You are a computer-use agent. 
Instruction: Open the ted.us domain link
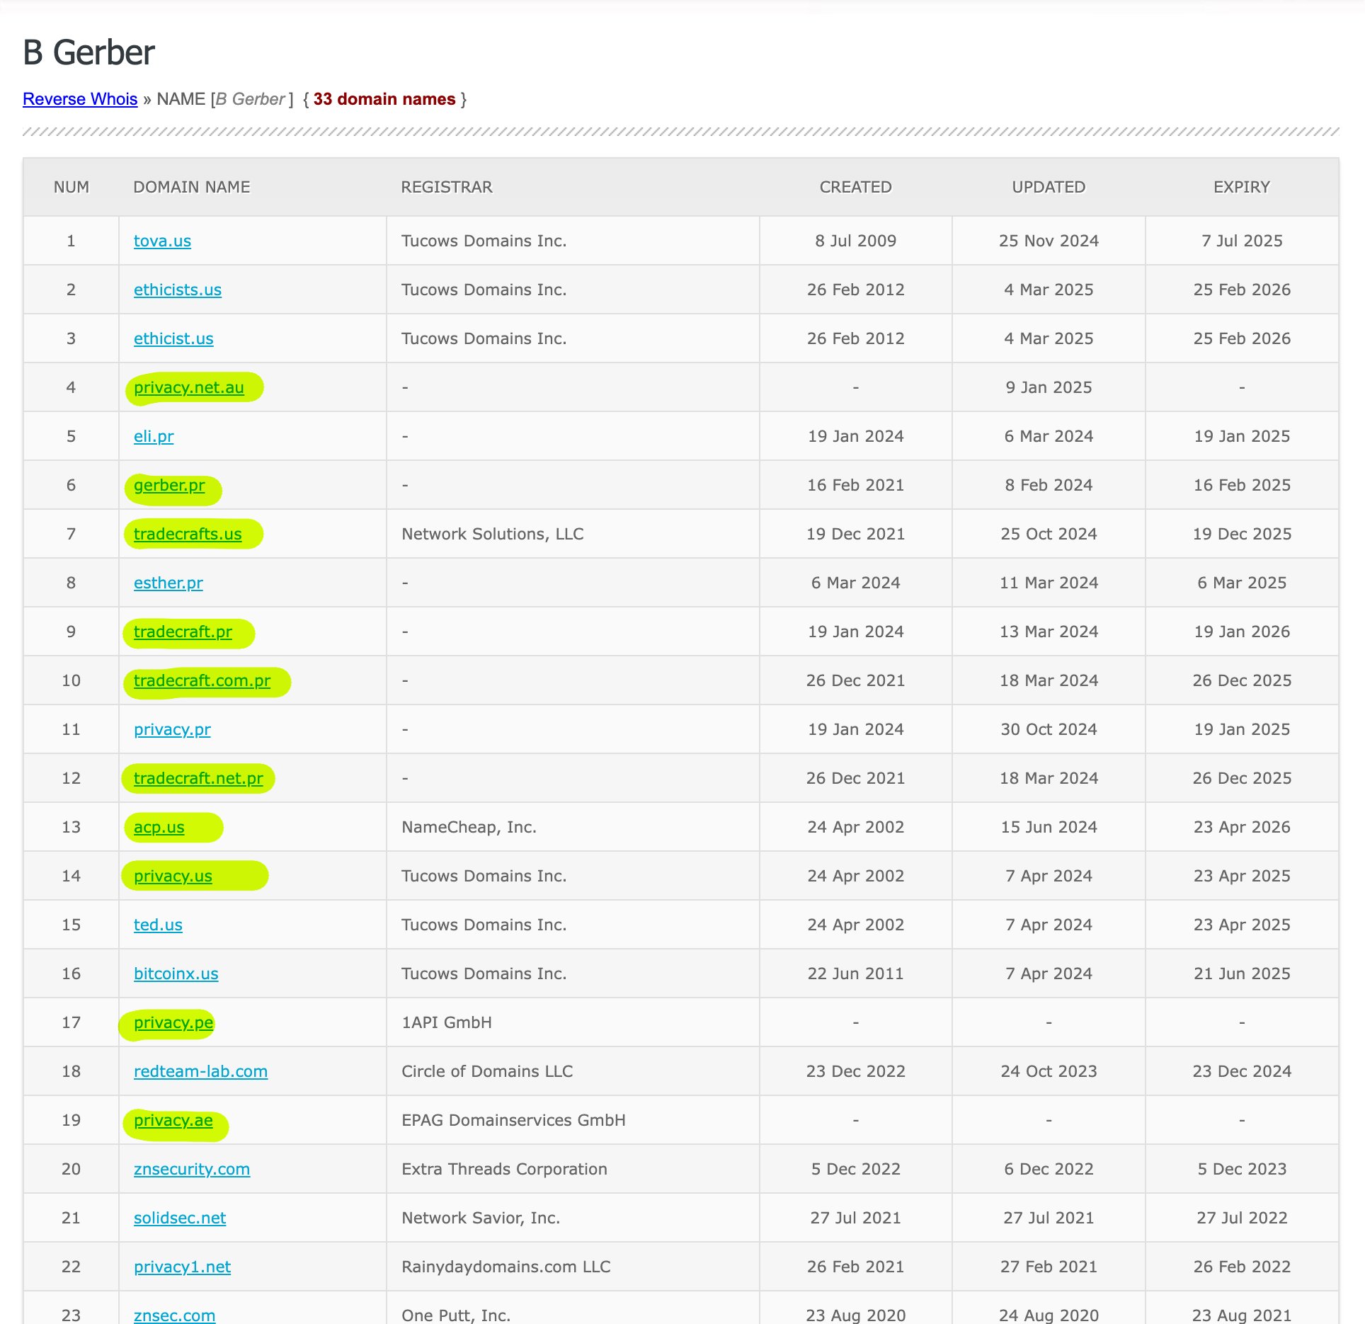pos(158,925)
